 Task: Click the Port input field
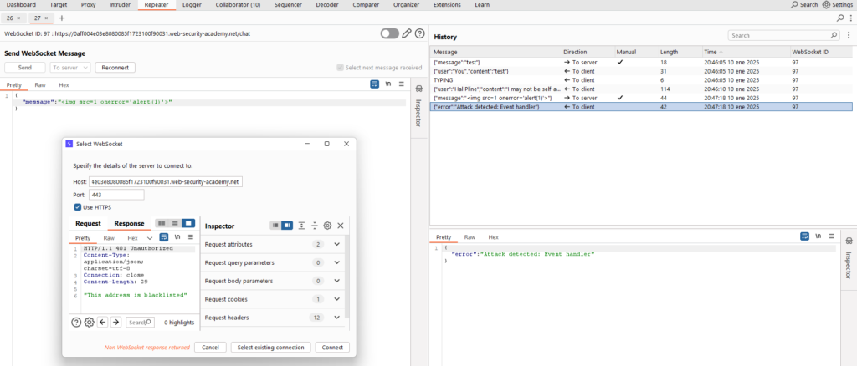click(x=116, y=195)
